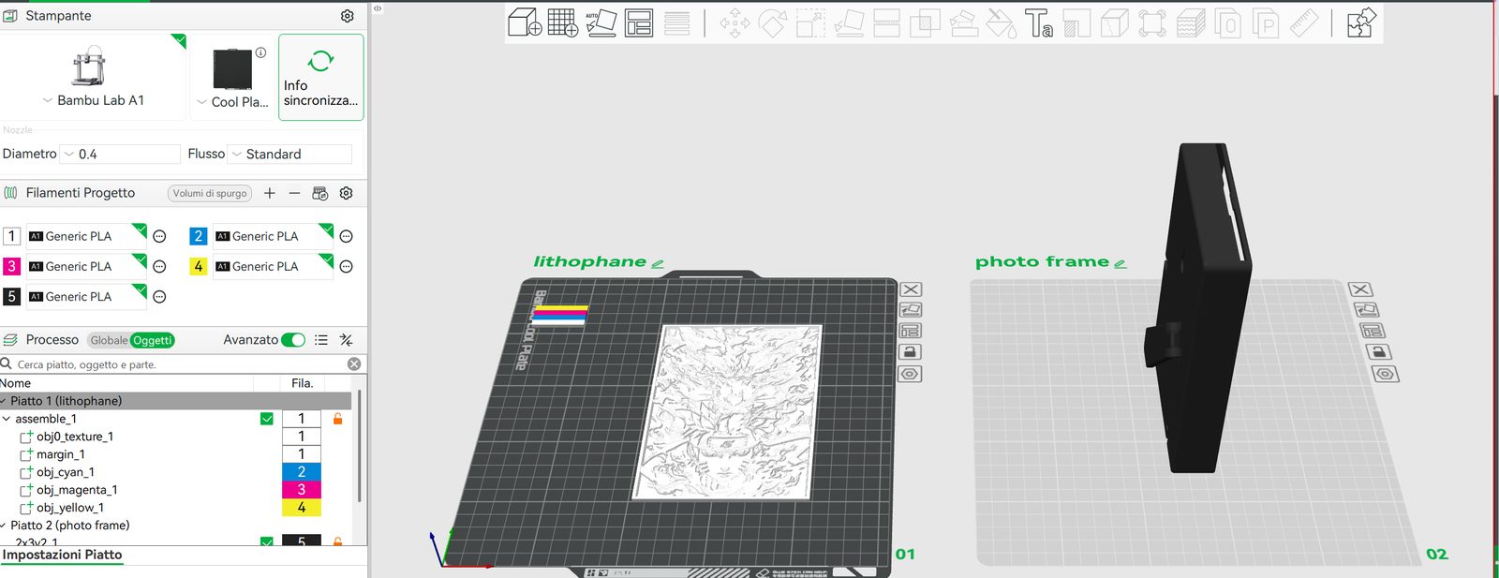Open the filament 1 Generic PLA dropdown
This screenshot has width=1499, height=578.
(86, 236)
